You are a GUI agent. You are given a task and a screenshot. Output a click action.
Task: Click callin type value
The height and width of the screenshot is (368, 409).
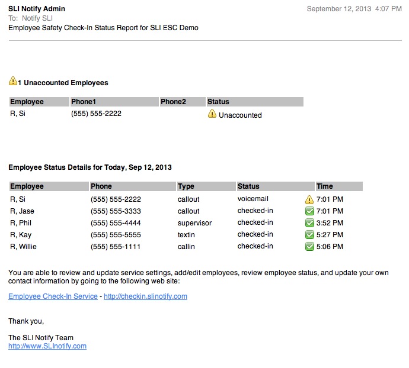tap(186, 247)
